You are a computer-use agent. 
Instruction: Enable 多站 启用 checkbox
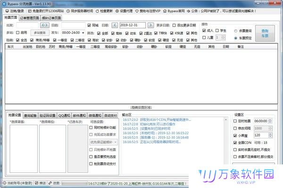pos(18,33)
